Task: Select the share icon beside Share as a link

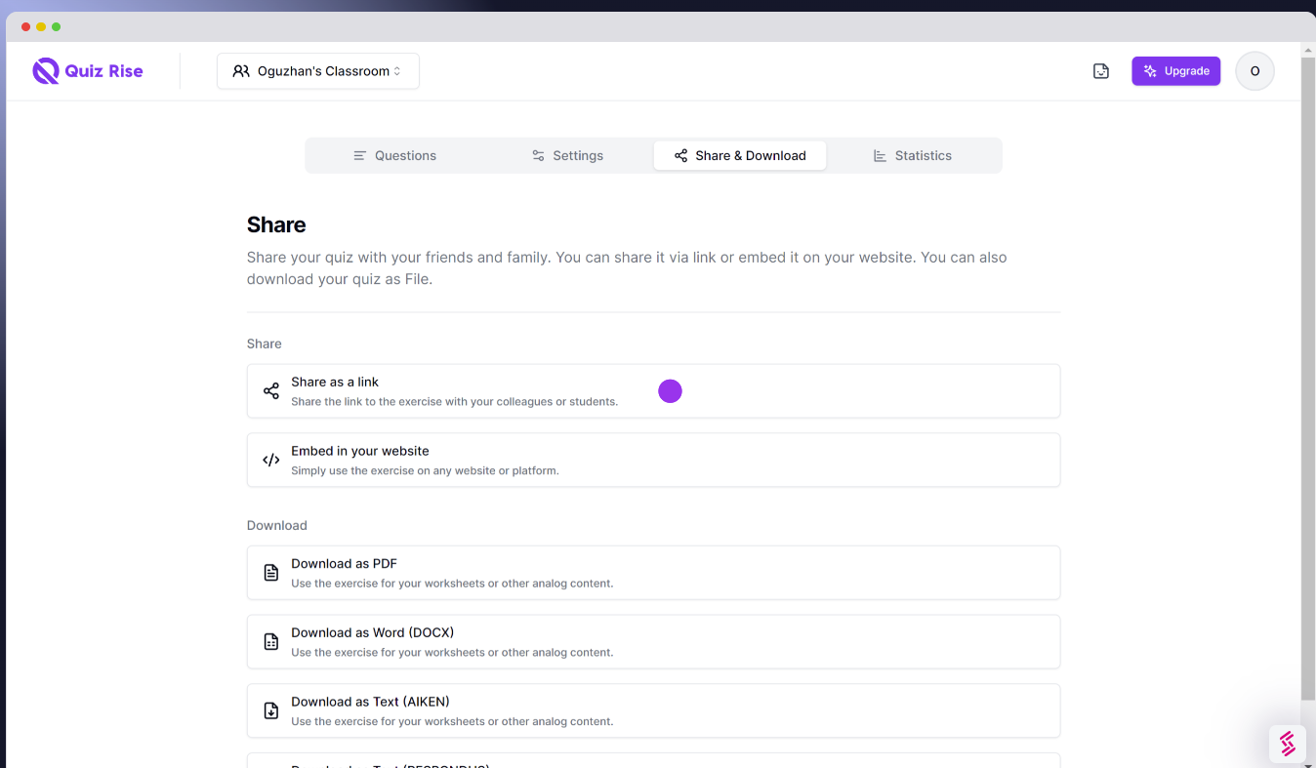Action: click(270, 389)
